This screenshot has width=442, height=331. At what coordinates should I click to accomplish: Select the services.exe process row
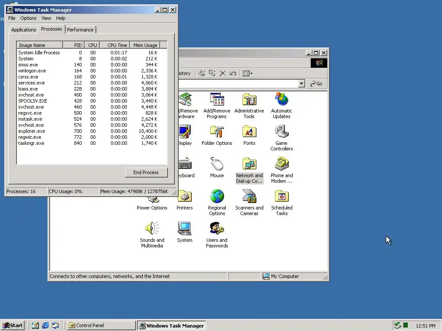pyautogui.click(x=92, y=83)
